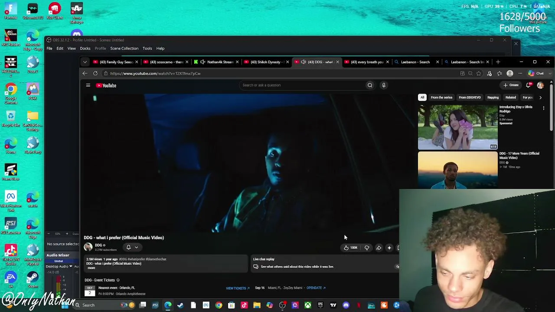
Task: Add this page to Edge favorites
Action: pos(479,74)
